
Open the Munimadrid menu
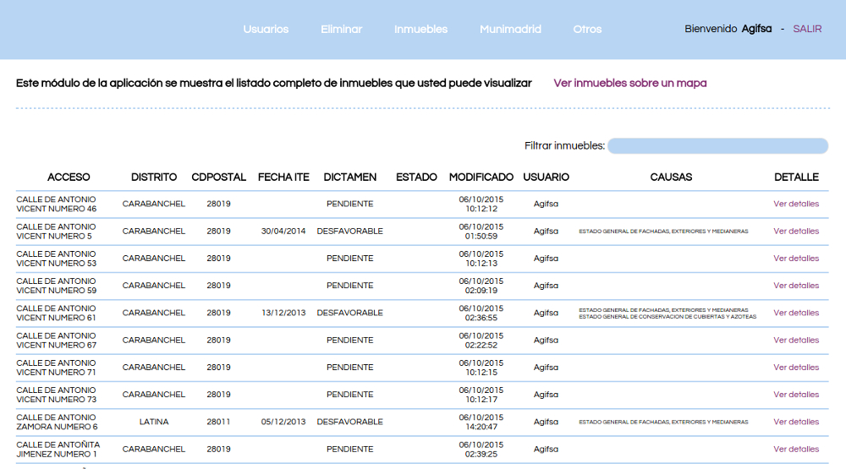click(x=510, y=29)
